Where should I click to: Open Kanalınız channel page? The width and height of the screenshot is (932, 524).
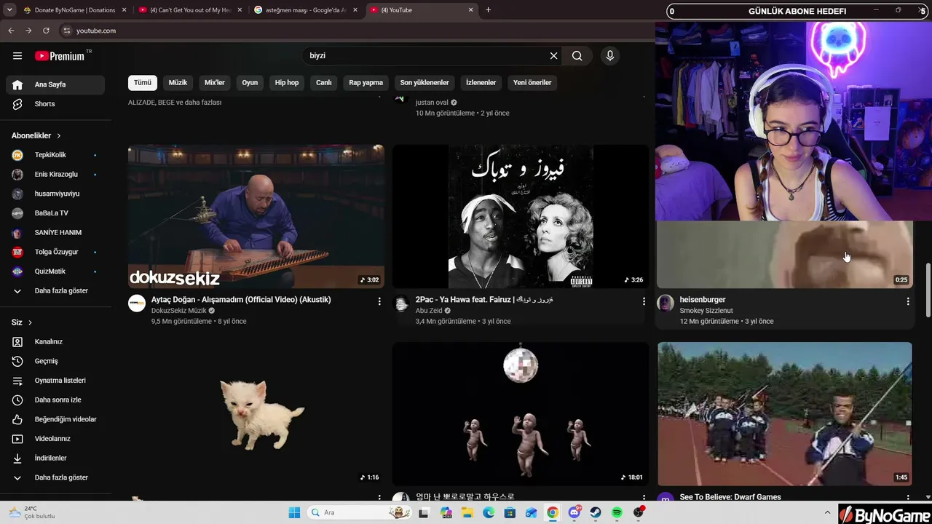click(55, 341)
